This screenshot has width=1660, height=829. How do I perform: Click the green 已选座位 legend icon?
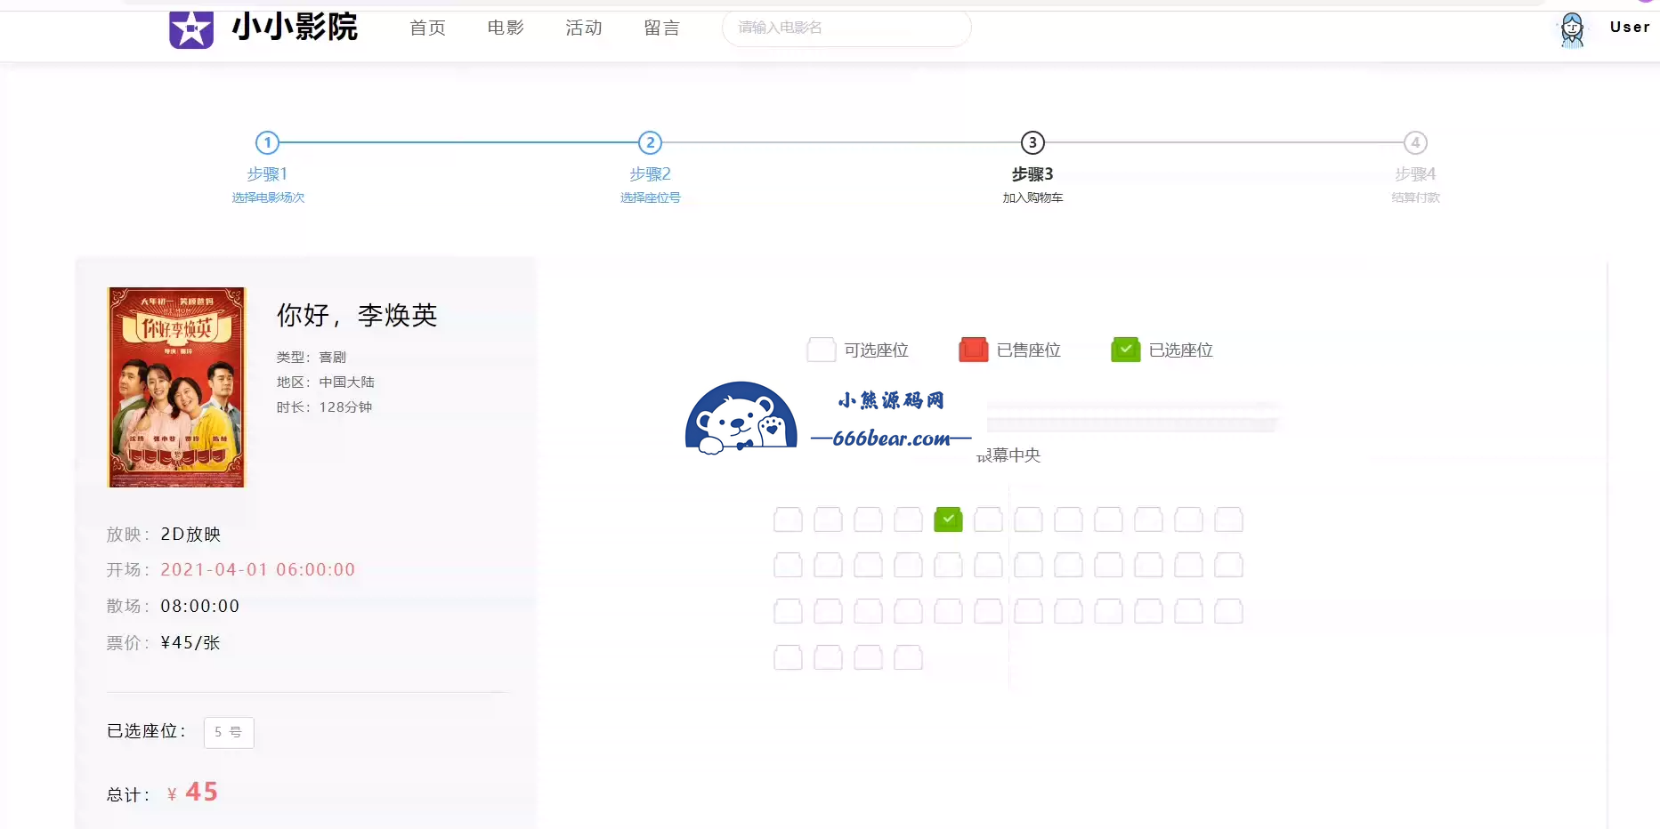(x=1126, y=350)
